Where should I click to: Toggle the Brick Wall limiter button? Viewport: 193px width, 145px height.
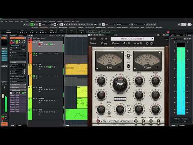[x=129, y=109]
